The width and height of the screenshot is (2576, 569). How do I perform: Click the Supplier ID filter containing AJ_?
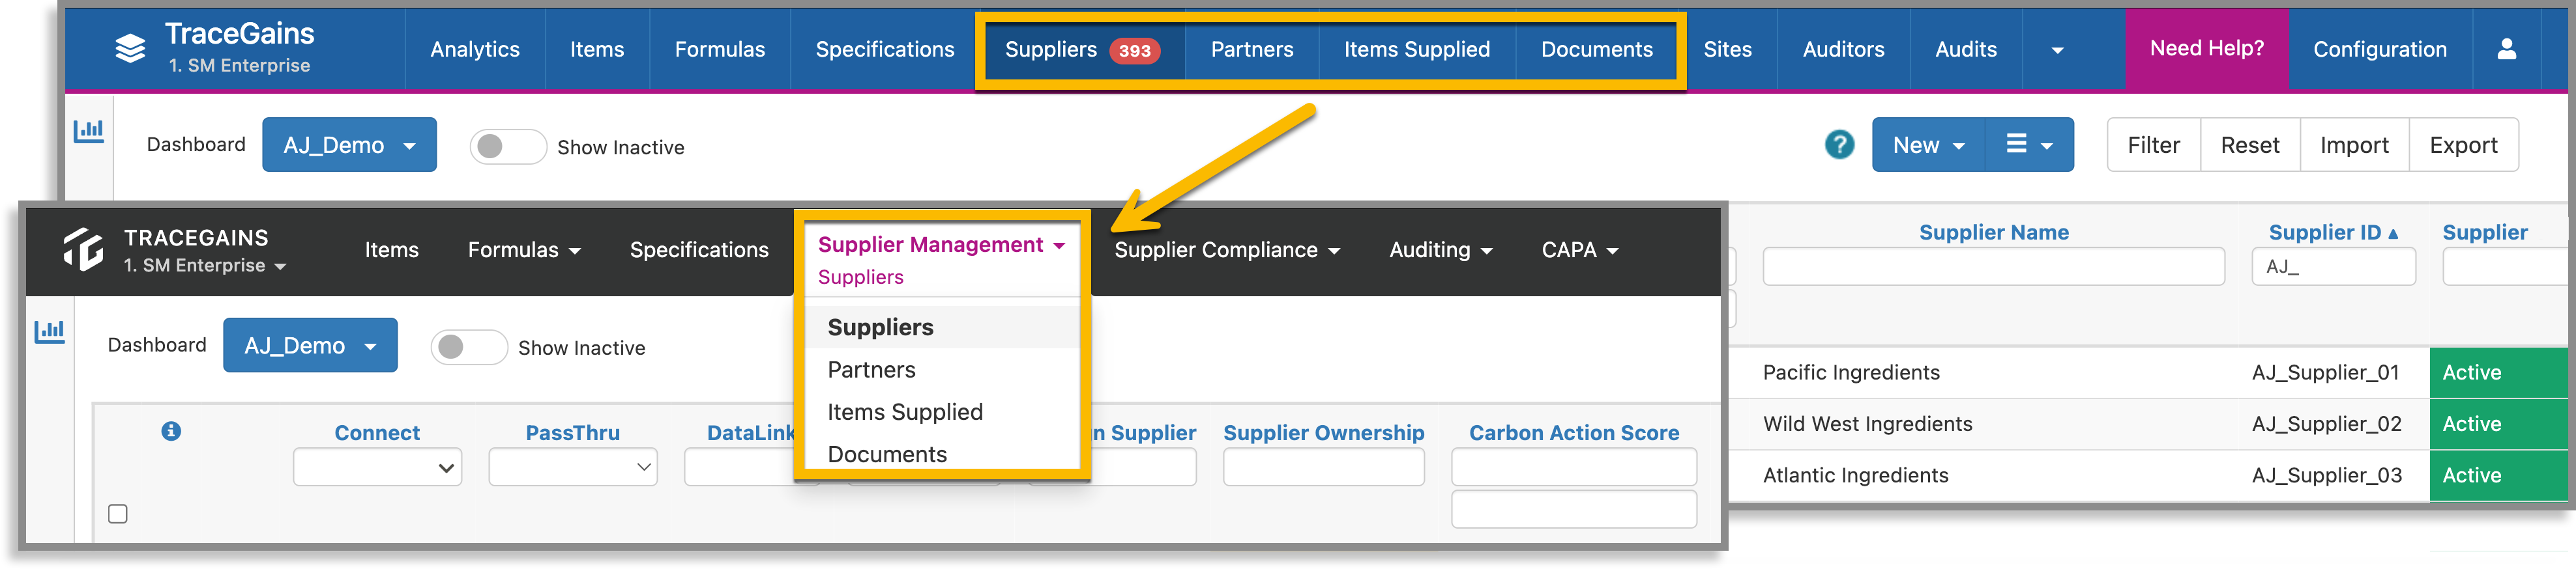tap(2333, 266)
